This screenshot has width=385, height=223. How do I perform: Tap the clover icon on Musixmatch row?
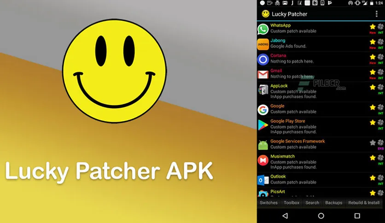pyautogui.click(x=380, y=158)
